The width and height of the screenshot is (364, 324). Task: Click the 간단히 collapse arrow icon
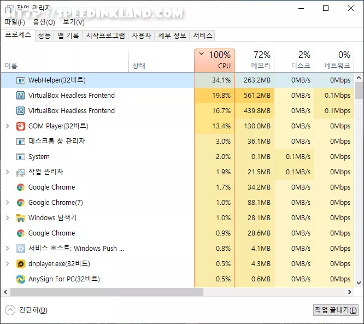point(10,310)
